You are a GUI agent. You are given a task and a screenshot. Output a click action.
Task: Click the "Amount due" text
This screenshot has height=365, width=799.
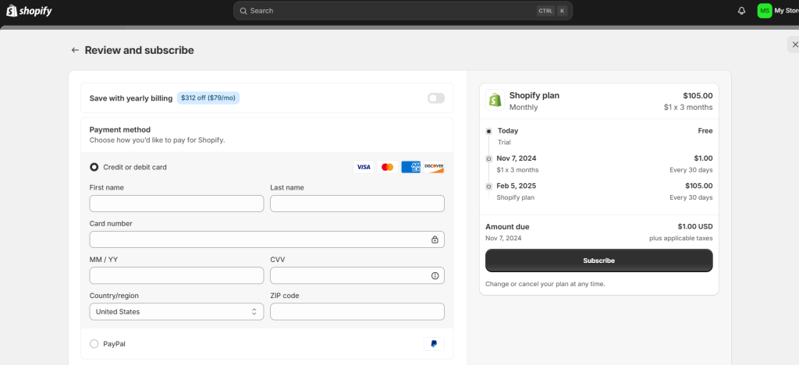click(x=507, y=227)
